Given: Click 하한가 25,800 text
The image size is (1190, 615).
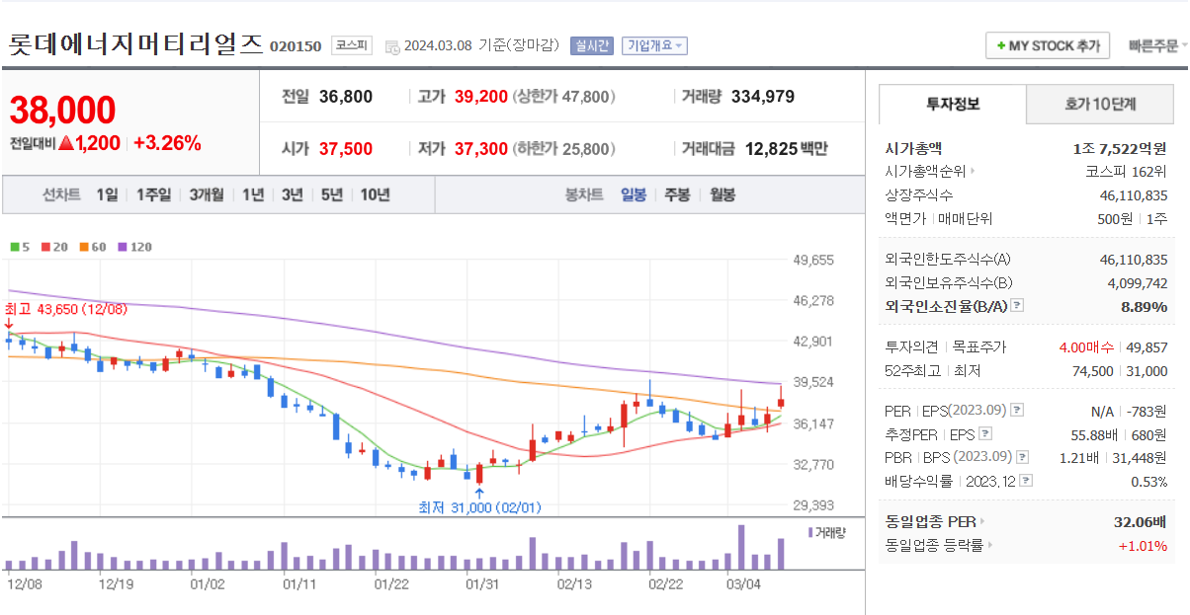Looking at the screenshot, I should (x=563, y=149).
